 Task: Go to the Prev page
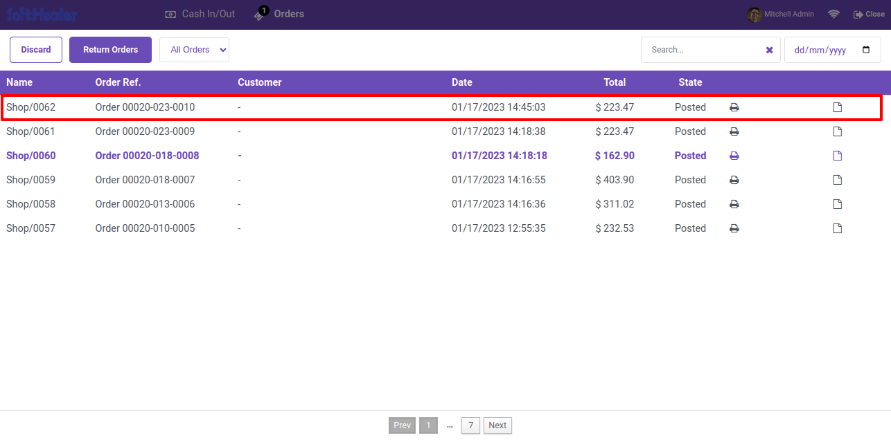coord(402,425)
